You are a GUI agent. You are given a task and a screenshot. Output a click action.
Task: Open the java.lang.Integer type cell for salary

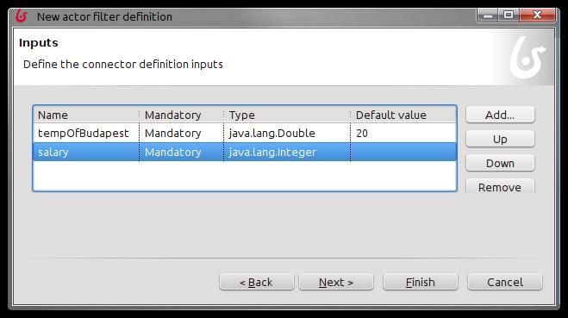(287, 153)
